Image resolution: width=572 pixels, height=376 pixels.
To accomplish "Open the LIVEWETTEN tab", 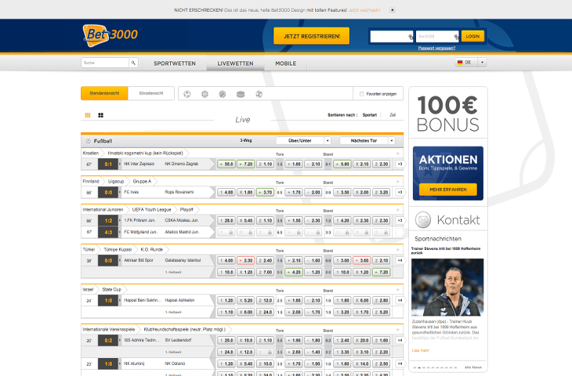I will (x=235, y=63).
